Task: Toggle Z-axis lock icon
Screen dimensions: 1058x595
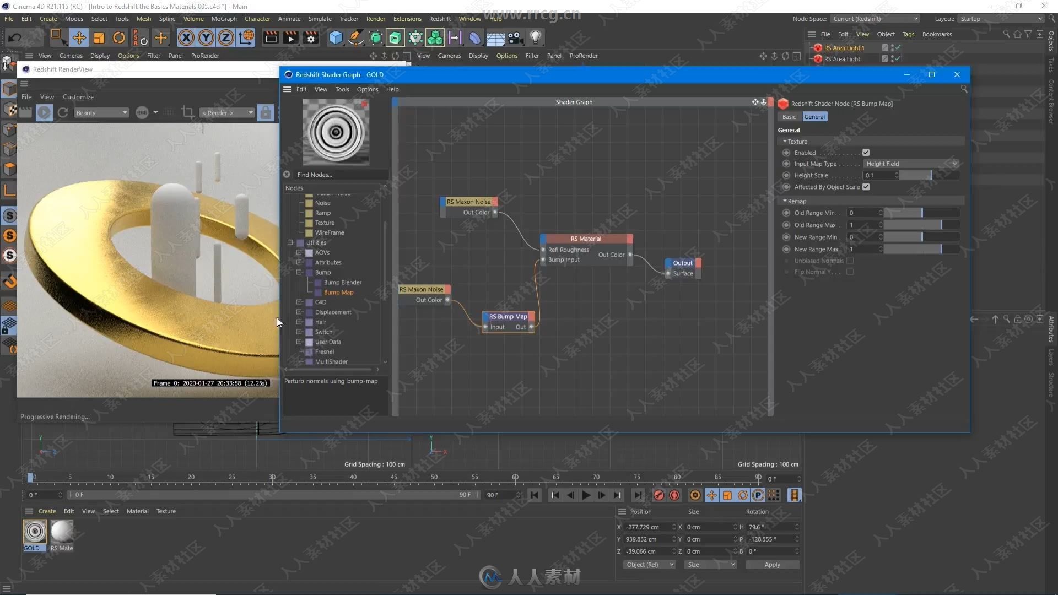Action: (225, 37)
